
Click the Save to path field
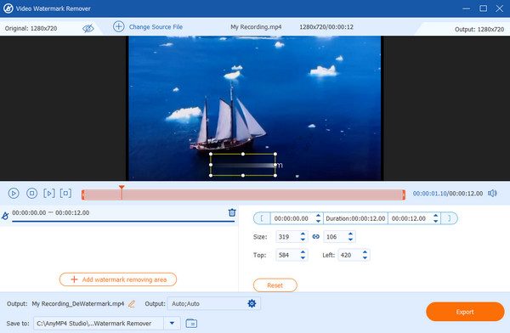tap(99, 324)
